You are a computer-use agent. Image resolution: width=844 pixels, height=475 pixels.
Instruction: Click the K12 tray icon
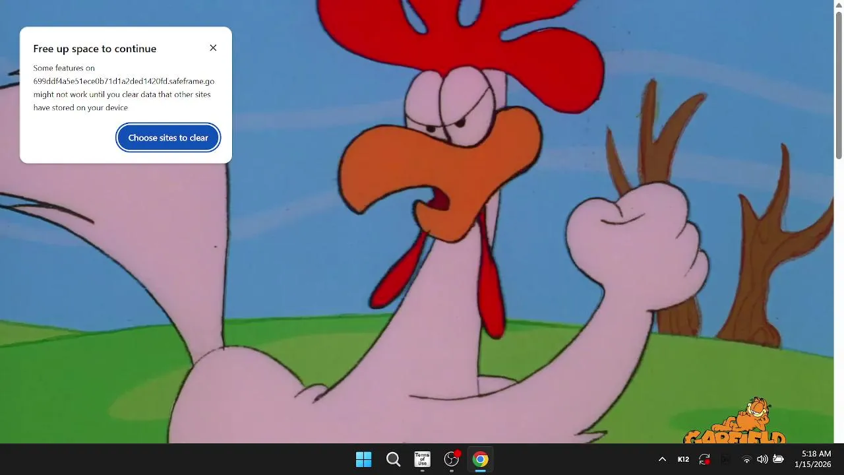click(x=683, y=459)
